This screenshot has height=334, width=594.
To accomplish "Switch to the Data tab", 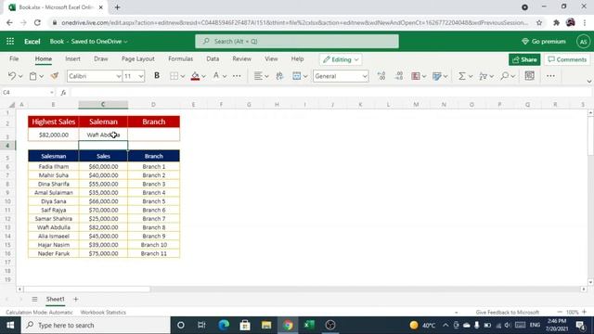I will (x=213, y=58).
